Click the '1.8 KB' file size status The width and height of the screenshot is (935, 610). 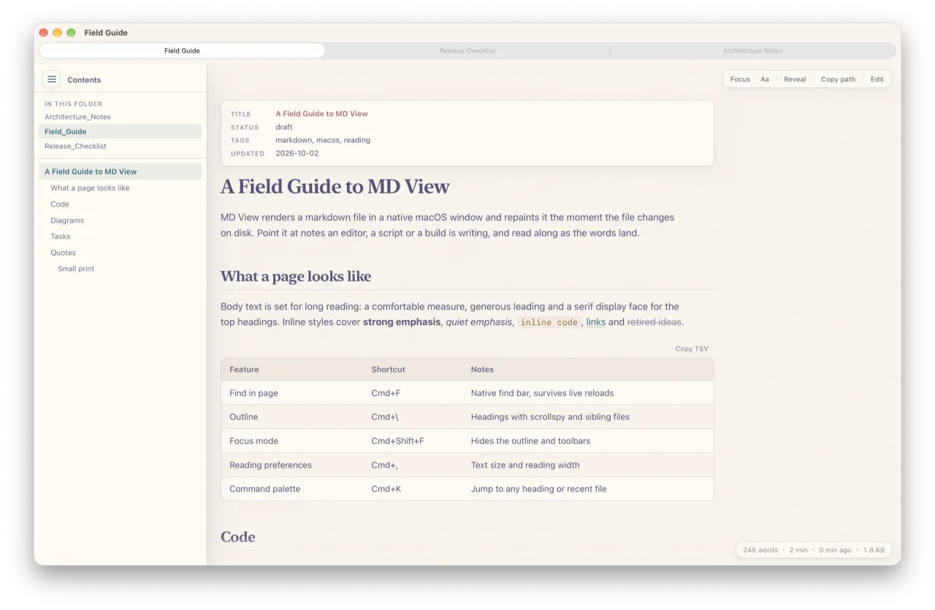pos(874,550)
